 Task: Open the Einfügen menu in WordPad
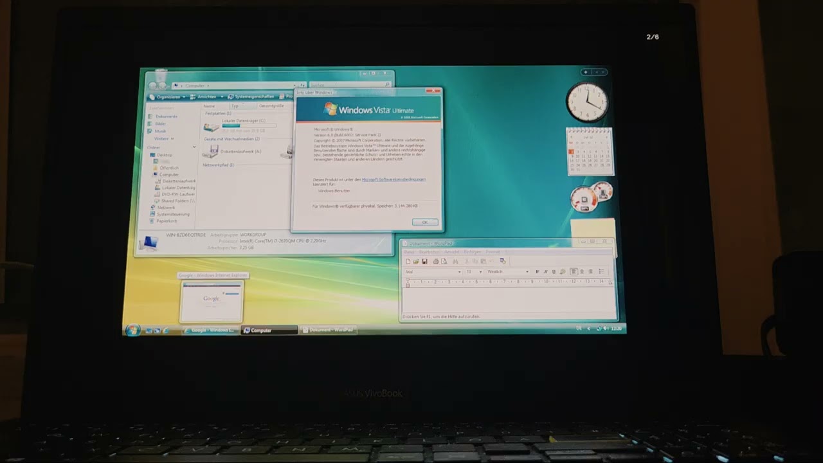click(473, 252)
